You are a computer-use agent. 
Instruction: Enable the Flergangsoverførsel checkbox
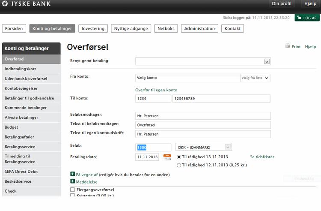(x=72, y=190)
